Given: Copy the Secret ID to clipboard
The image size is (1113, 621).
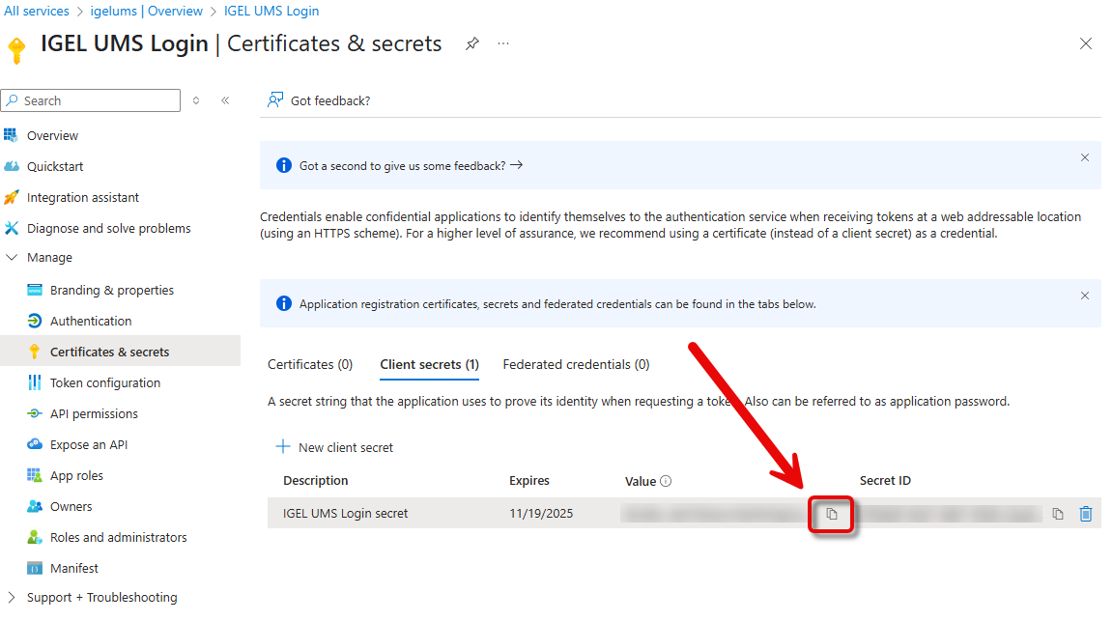Looking at the screenshot, I should coord(1058,514).
